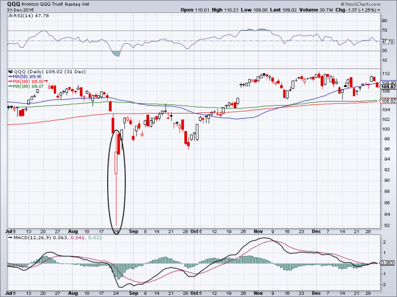Click the 100 price axis label
Image resolution: width=397 pixels, height=297 pixels.
[386, 129]
